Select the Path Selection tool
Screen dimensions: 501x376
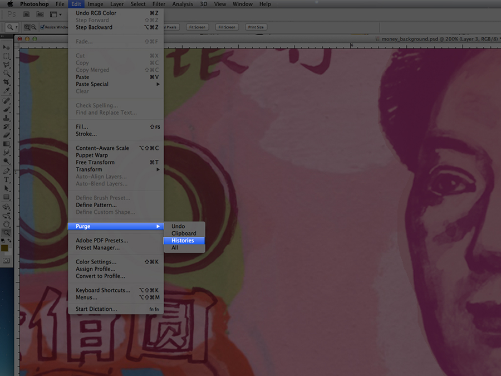pos(6,188)
